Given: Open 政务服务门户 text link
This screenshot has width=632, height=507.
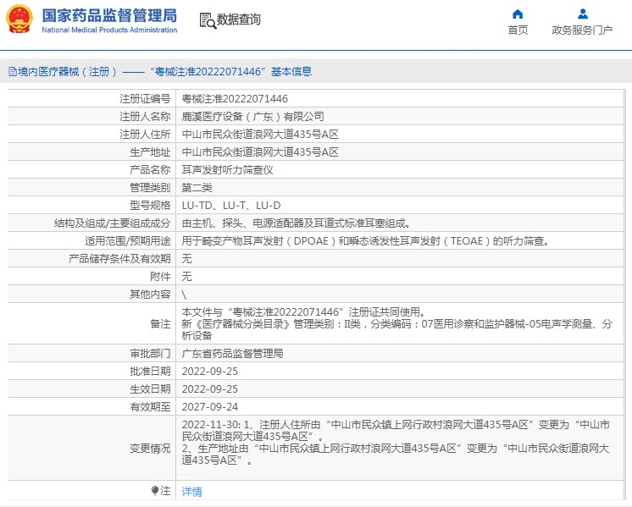Looking at the screenshot, I should (x=582, y=30).
